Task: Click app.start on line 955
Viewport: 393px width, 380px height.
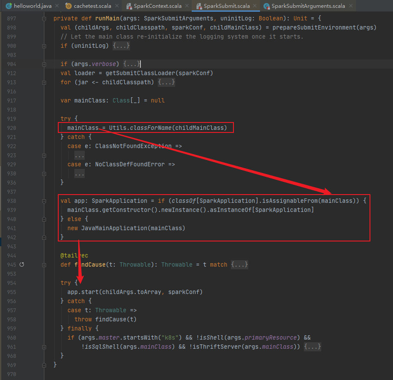Action: (x=83, y=292)
